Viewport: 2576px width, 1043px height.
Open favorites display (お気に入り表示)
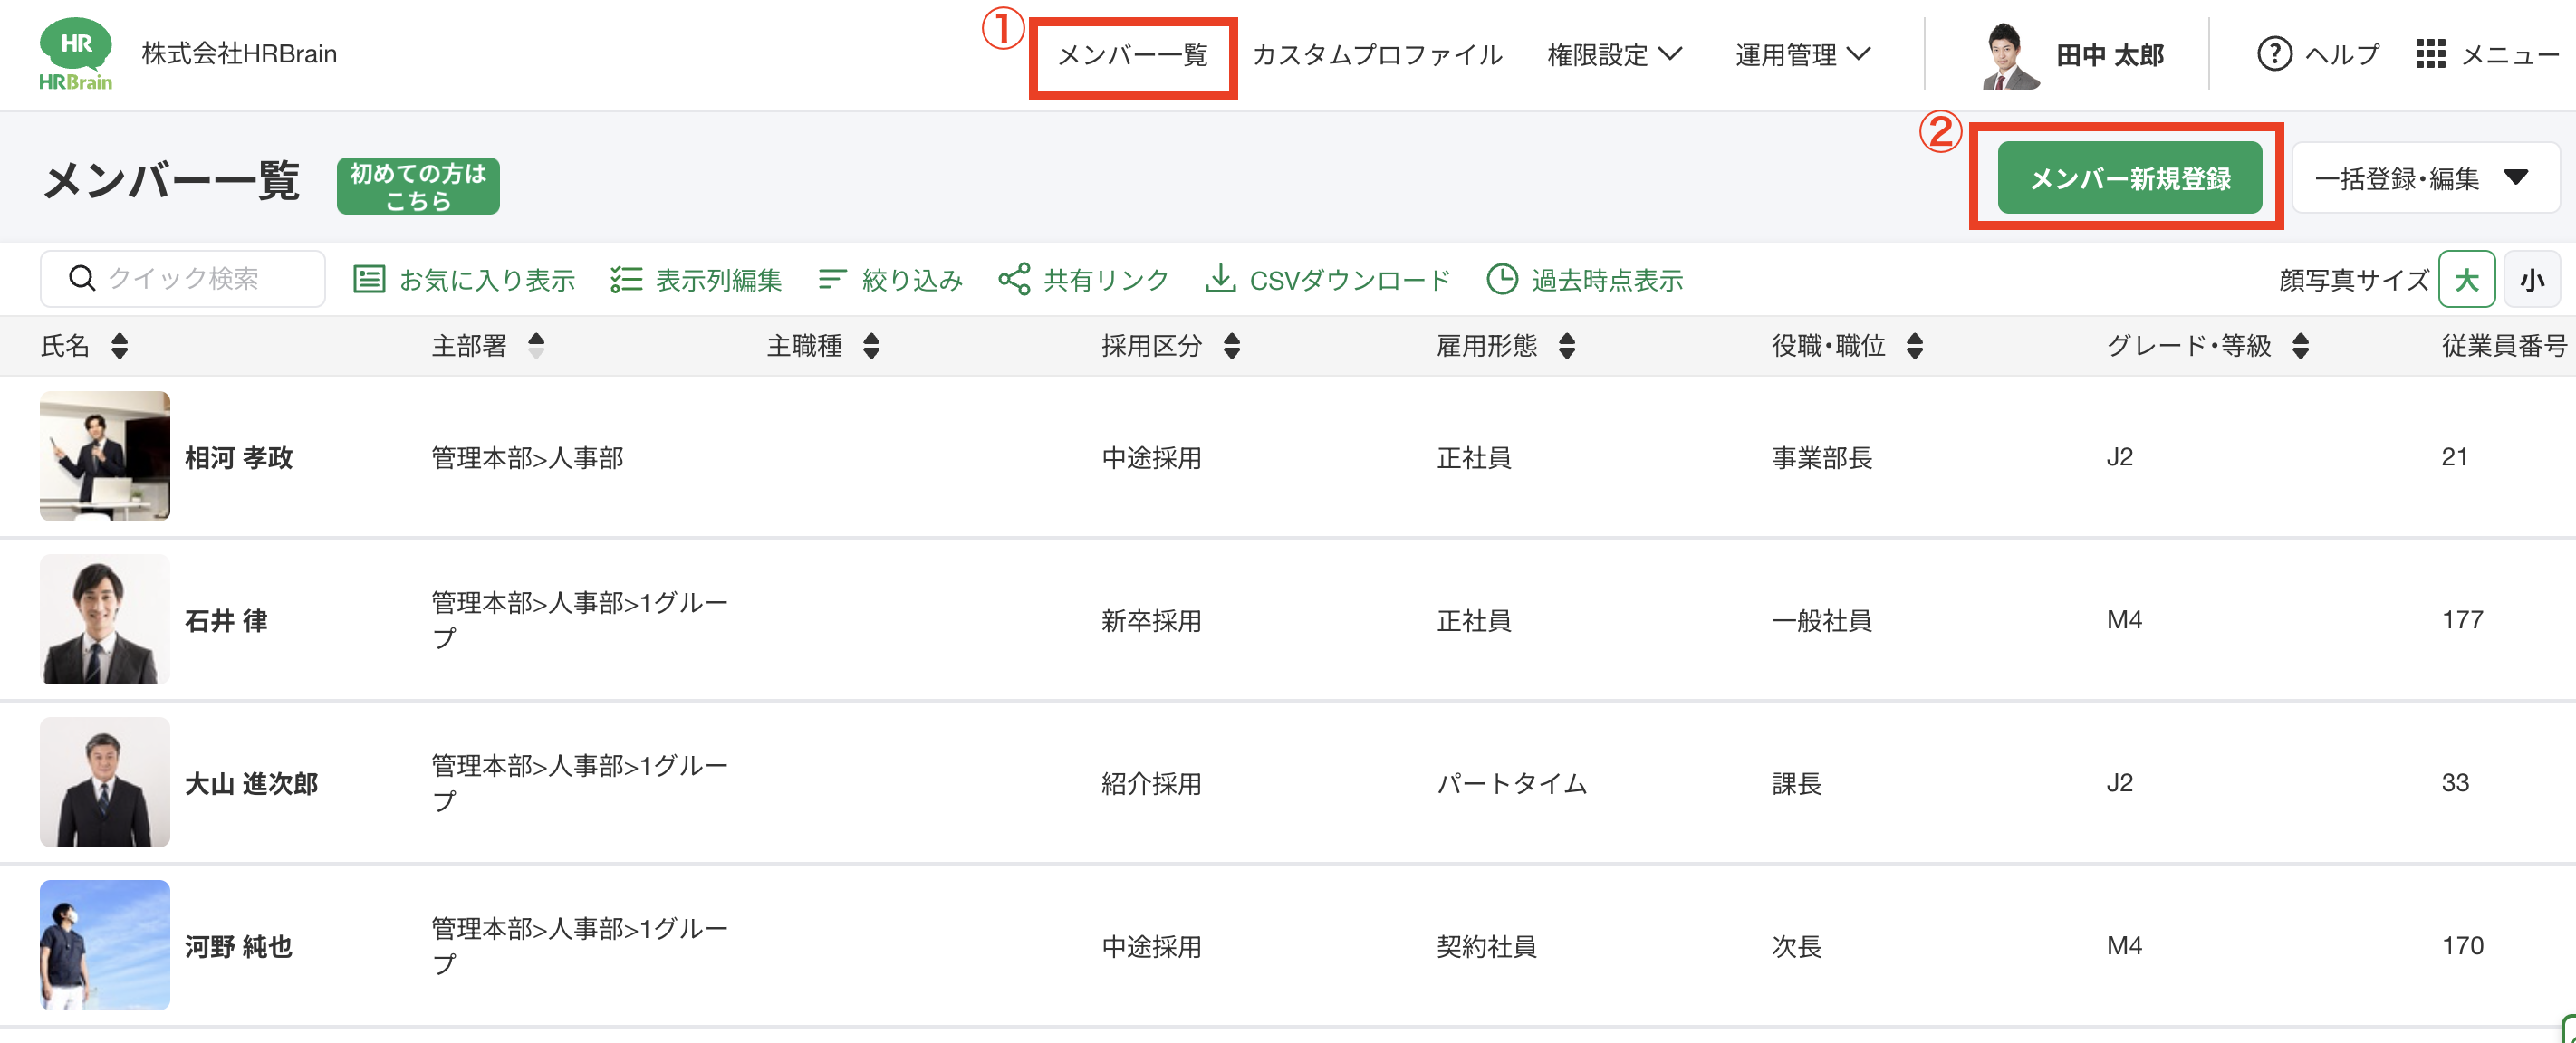coord(465,280)
